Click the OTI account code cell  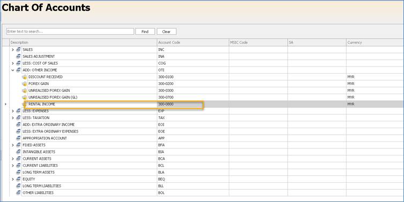[x=193, y=70]
